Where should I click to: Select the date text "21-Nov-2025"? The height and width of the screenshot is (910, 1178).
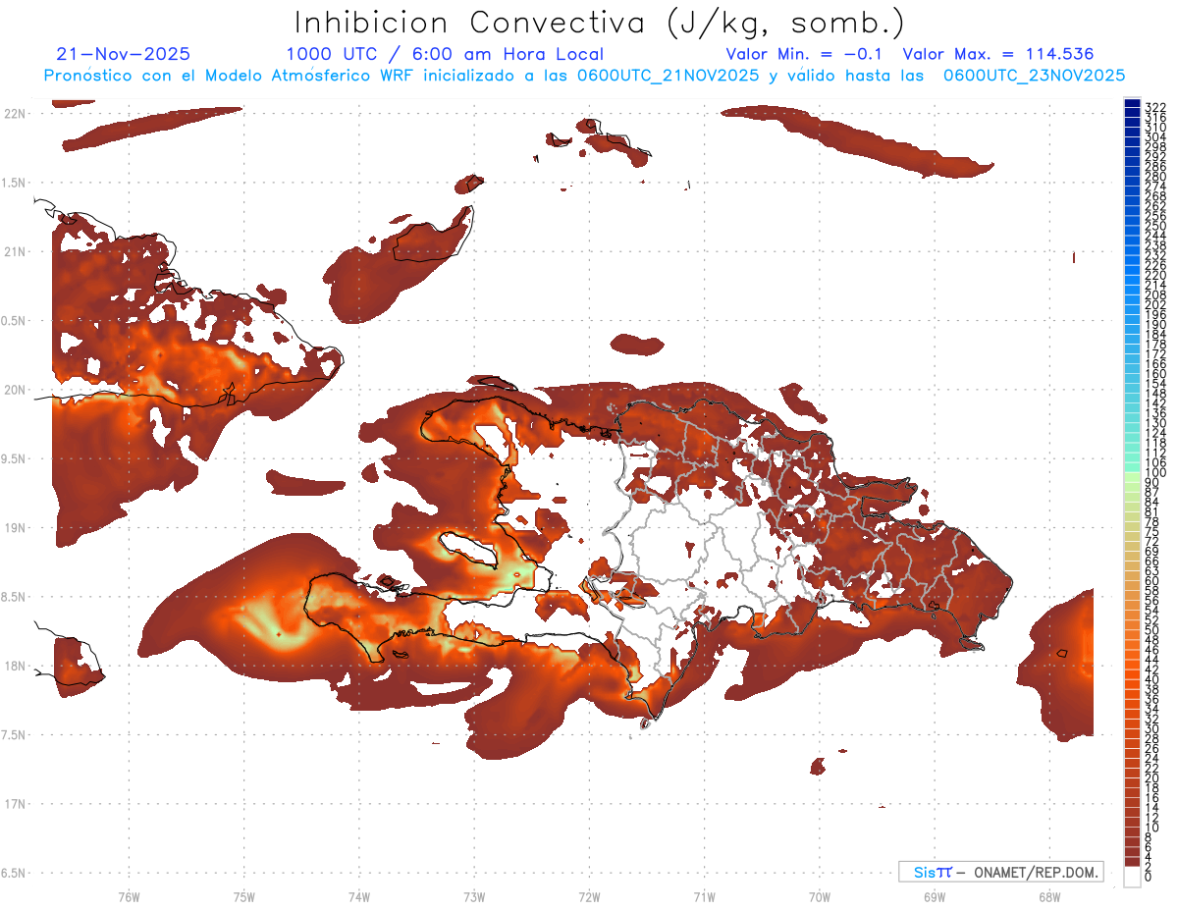(124, 55)
